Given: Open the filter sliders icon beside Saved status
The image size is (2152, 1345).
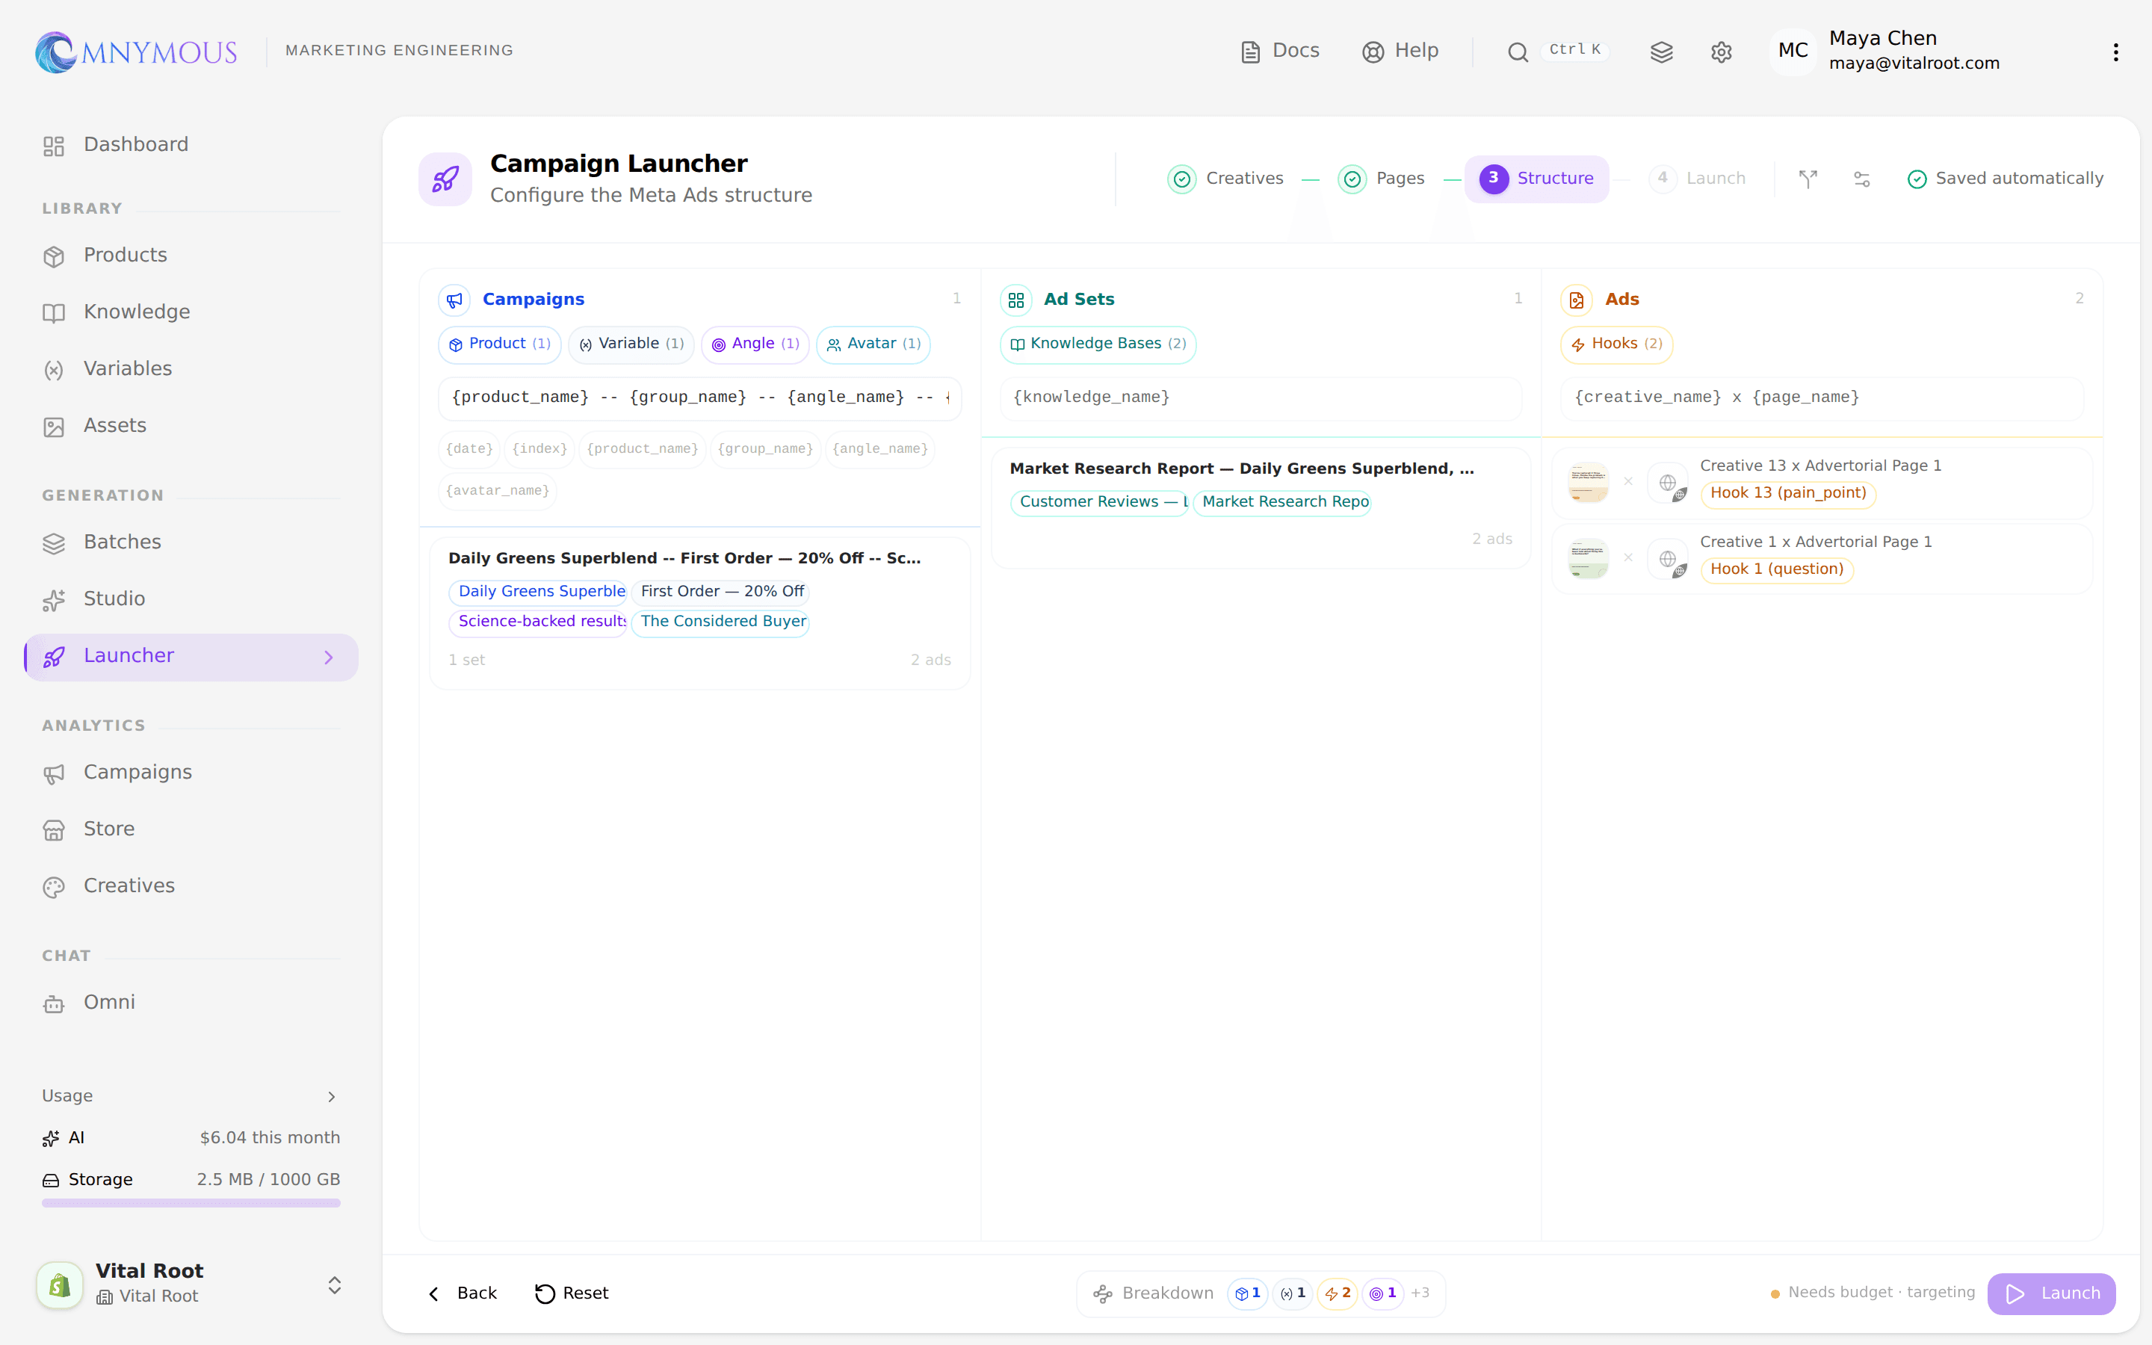Looking at the screenshot, I should pos(1861,179).
